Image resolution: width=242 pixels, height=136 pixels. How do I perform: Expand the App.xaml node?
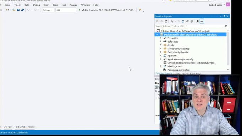click(x=160, y=56)
